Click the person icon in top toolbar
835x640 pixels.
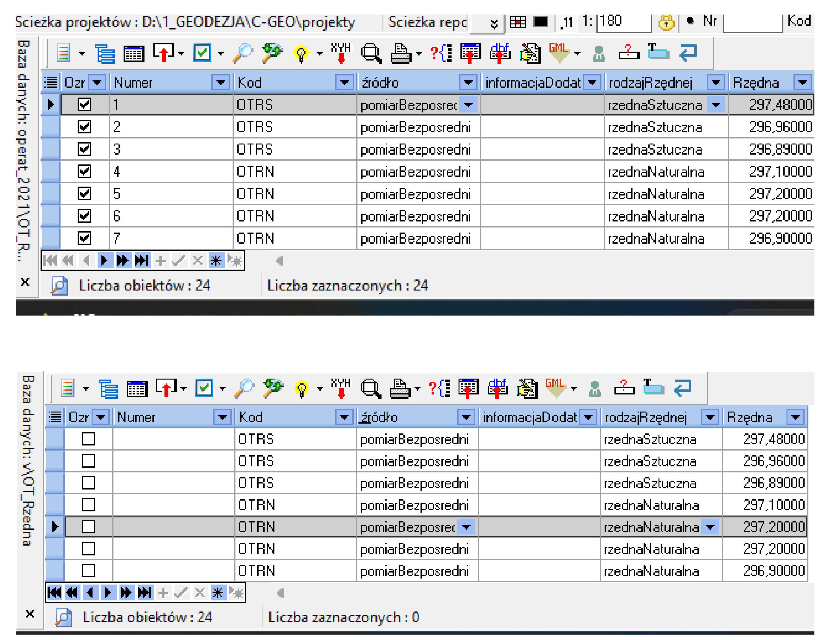click(x=599, y=54)
